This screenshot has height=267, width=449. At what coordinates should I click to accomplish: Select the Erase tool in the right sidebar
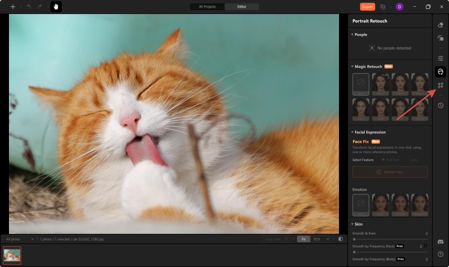pos(440,25)
